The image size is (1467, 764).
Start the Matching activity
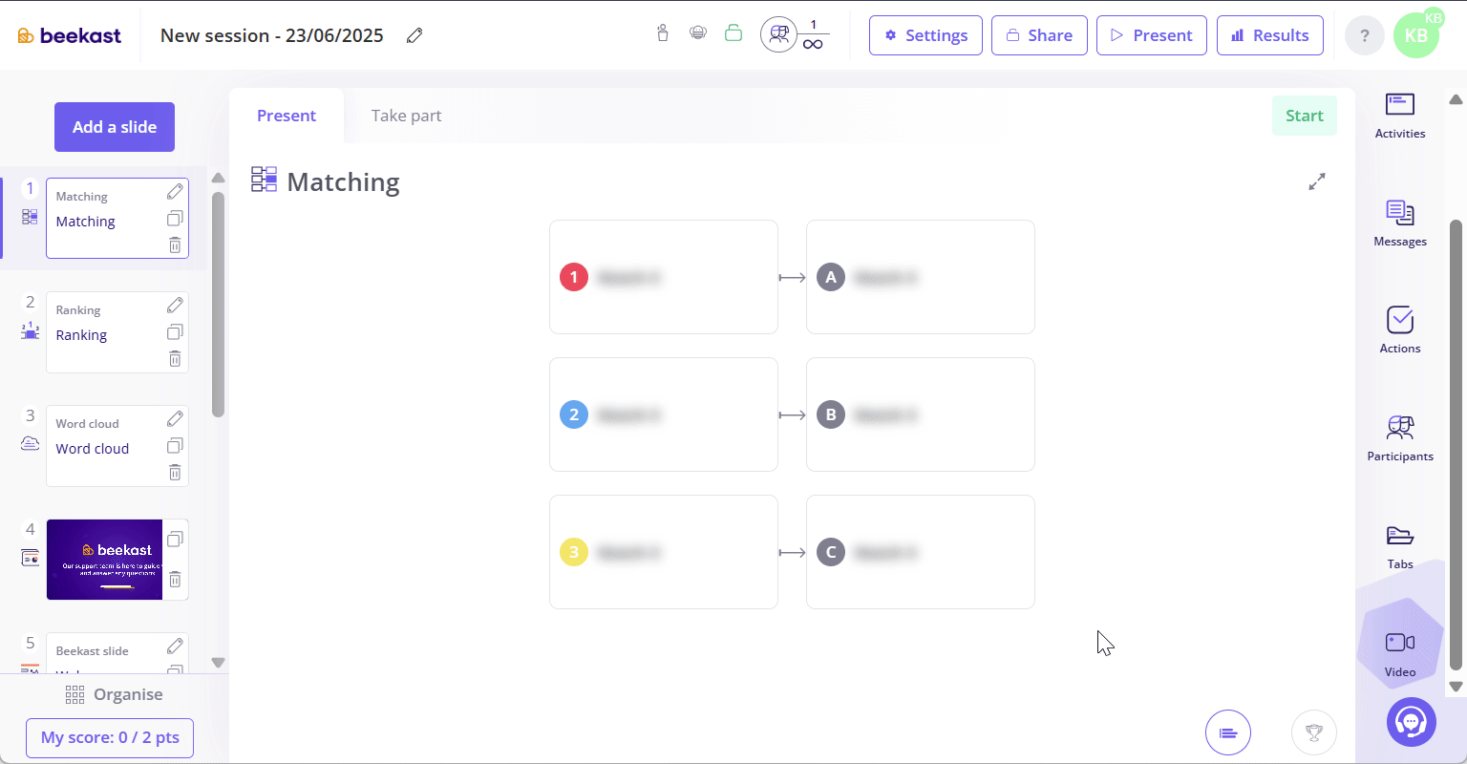tap(1305, 116)
